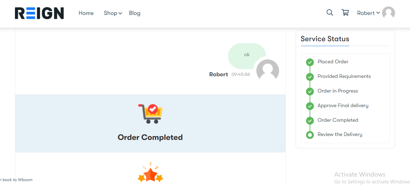Click the Provided Requirements checkmark
The image size is (410, 185).
pos(310,77)
